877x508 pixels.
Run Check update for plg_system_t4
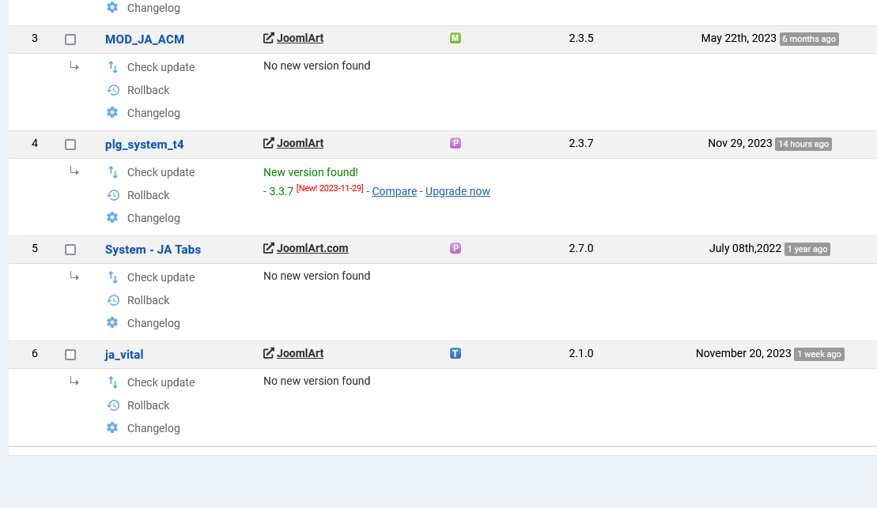(161, 172)
